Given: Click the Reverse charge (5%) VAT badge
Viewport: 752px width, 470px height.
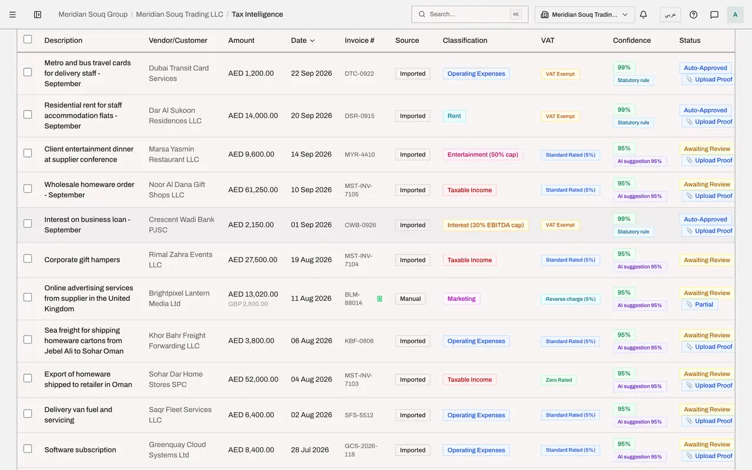Looking at the screenshot, I should click(570, 299).
